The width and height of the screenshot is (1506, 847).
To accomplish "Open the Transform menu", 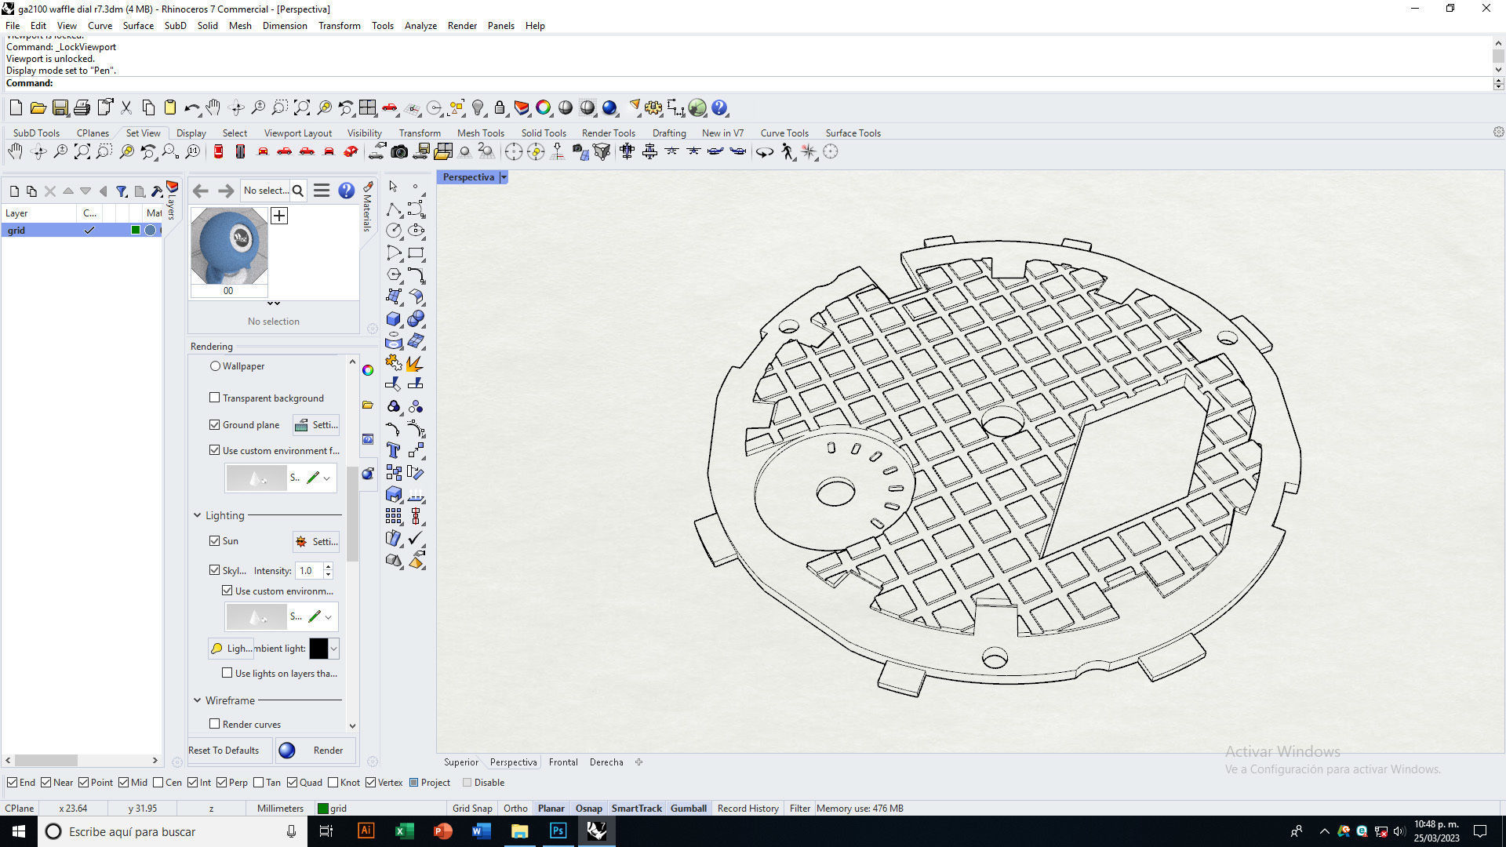I will [339, 25].
